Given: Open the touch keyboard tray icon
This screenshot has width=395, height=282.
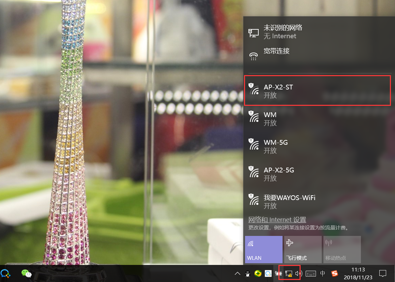Looking at the screenshot, I should (x=310, y=273).
